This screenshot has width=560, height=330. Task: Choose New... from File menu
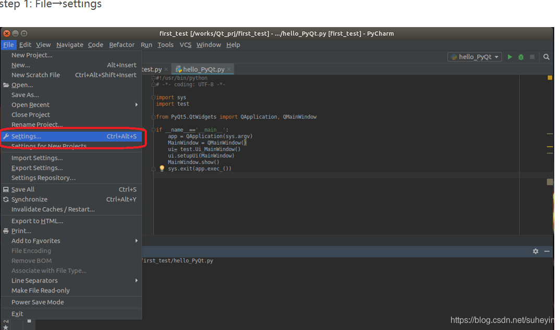(x=71, y=65)
